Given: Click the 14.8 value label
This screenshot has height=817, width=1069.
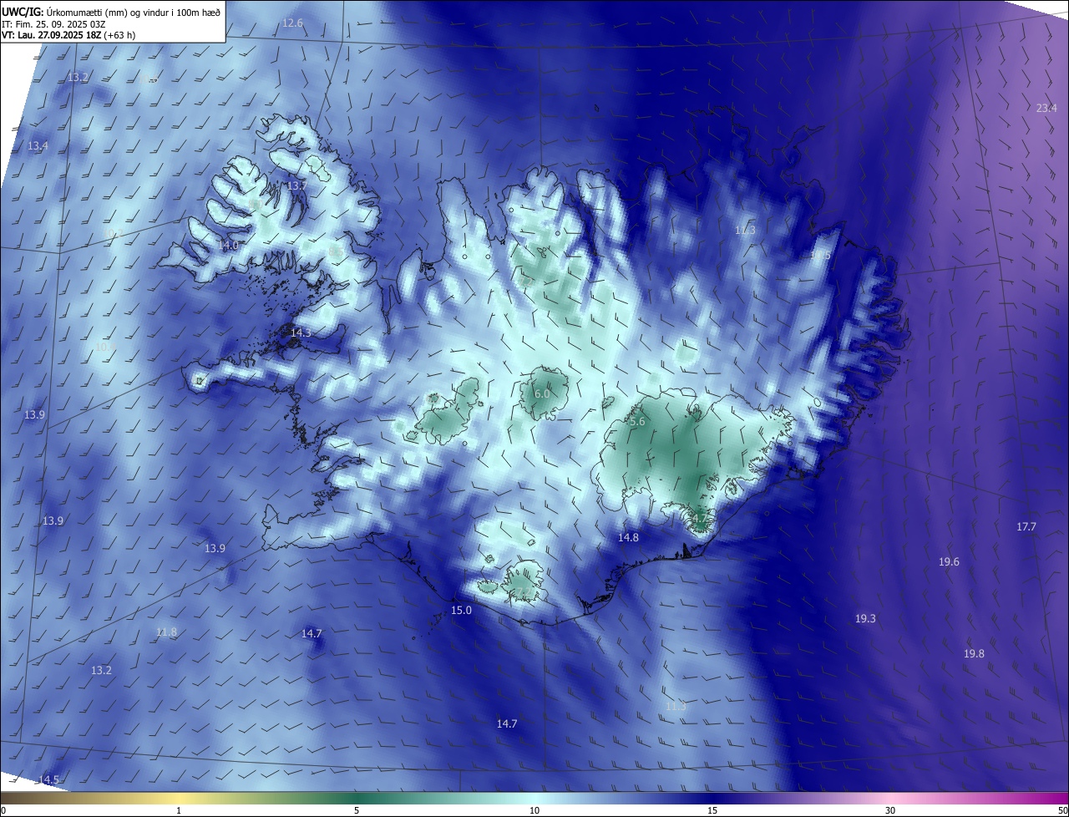Looking at the screenshot, I should point(628,538).
